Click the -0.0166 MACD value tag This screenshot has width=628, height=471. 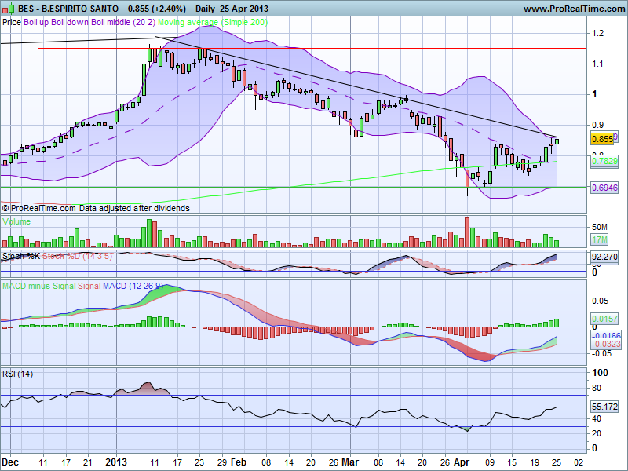click(x=606, y=336)
